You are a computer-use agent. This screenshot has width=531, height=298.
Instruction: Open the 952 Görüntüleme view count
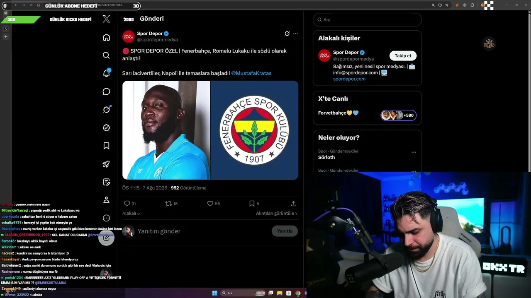[x=189, y=188]
